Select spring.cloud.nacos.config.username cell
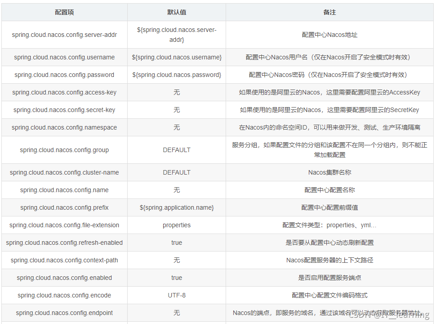 (x=64, y=57)
